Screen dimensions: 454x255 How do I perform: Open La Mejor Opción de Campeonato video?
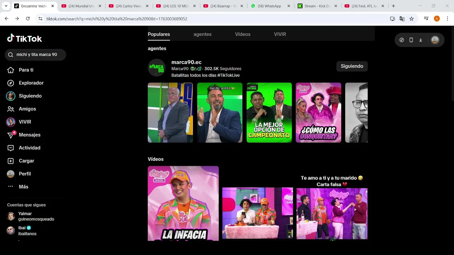pos(269,113)
